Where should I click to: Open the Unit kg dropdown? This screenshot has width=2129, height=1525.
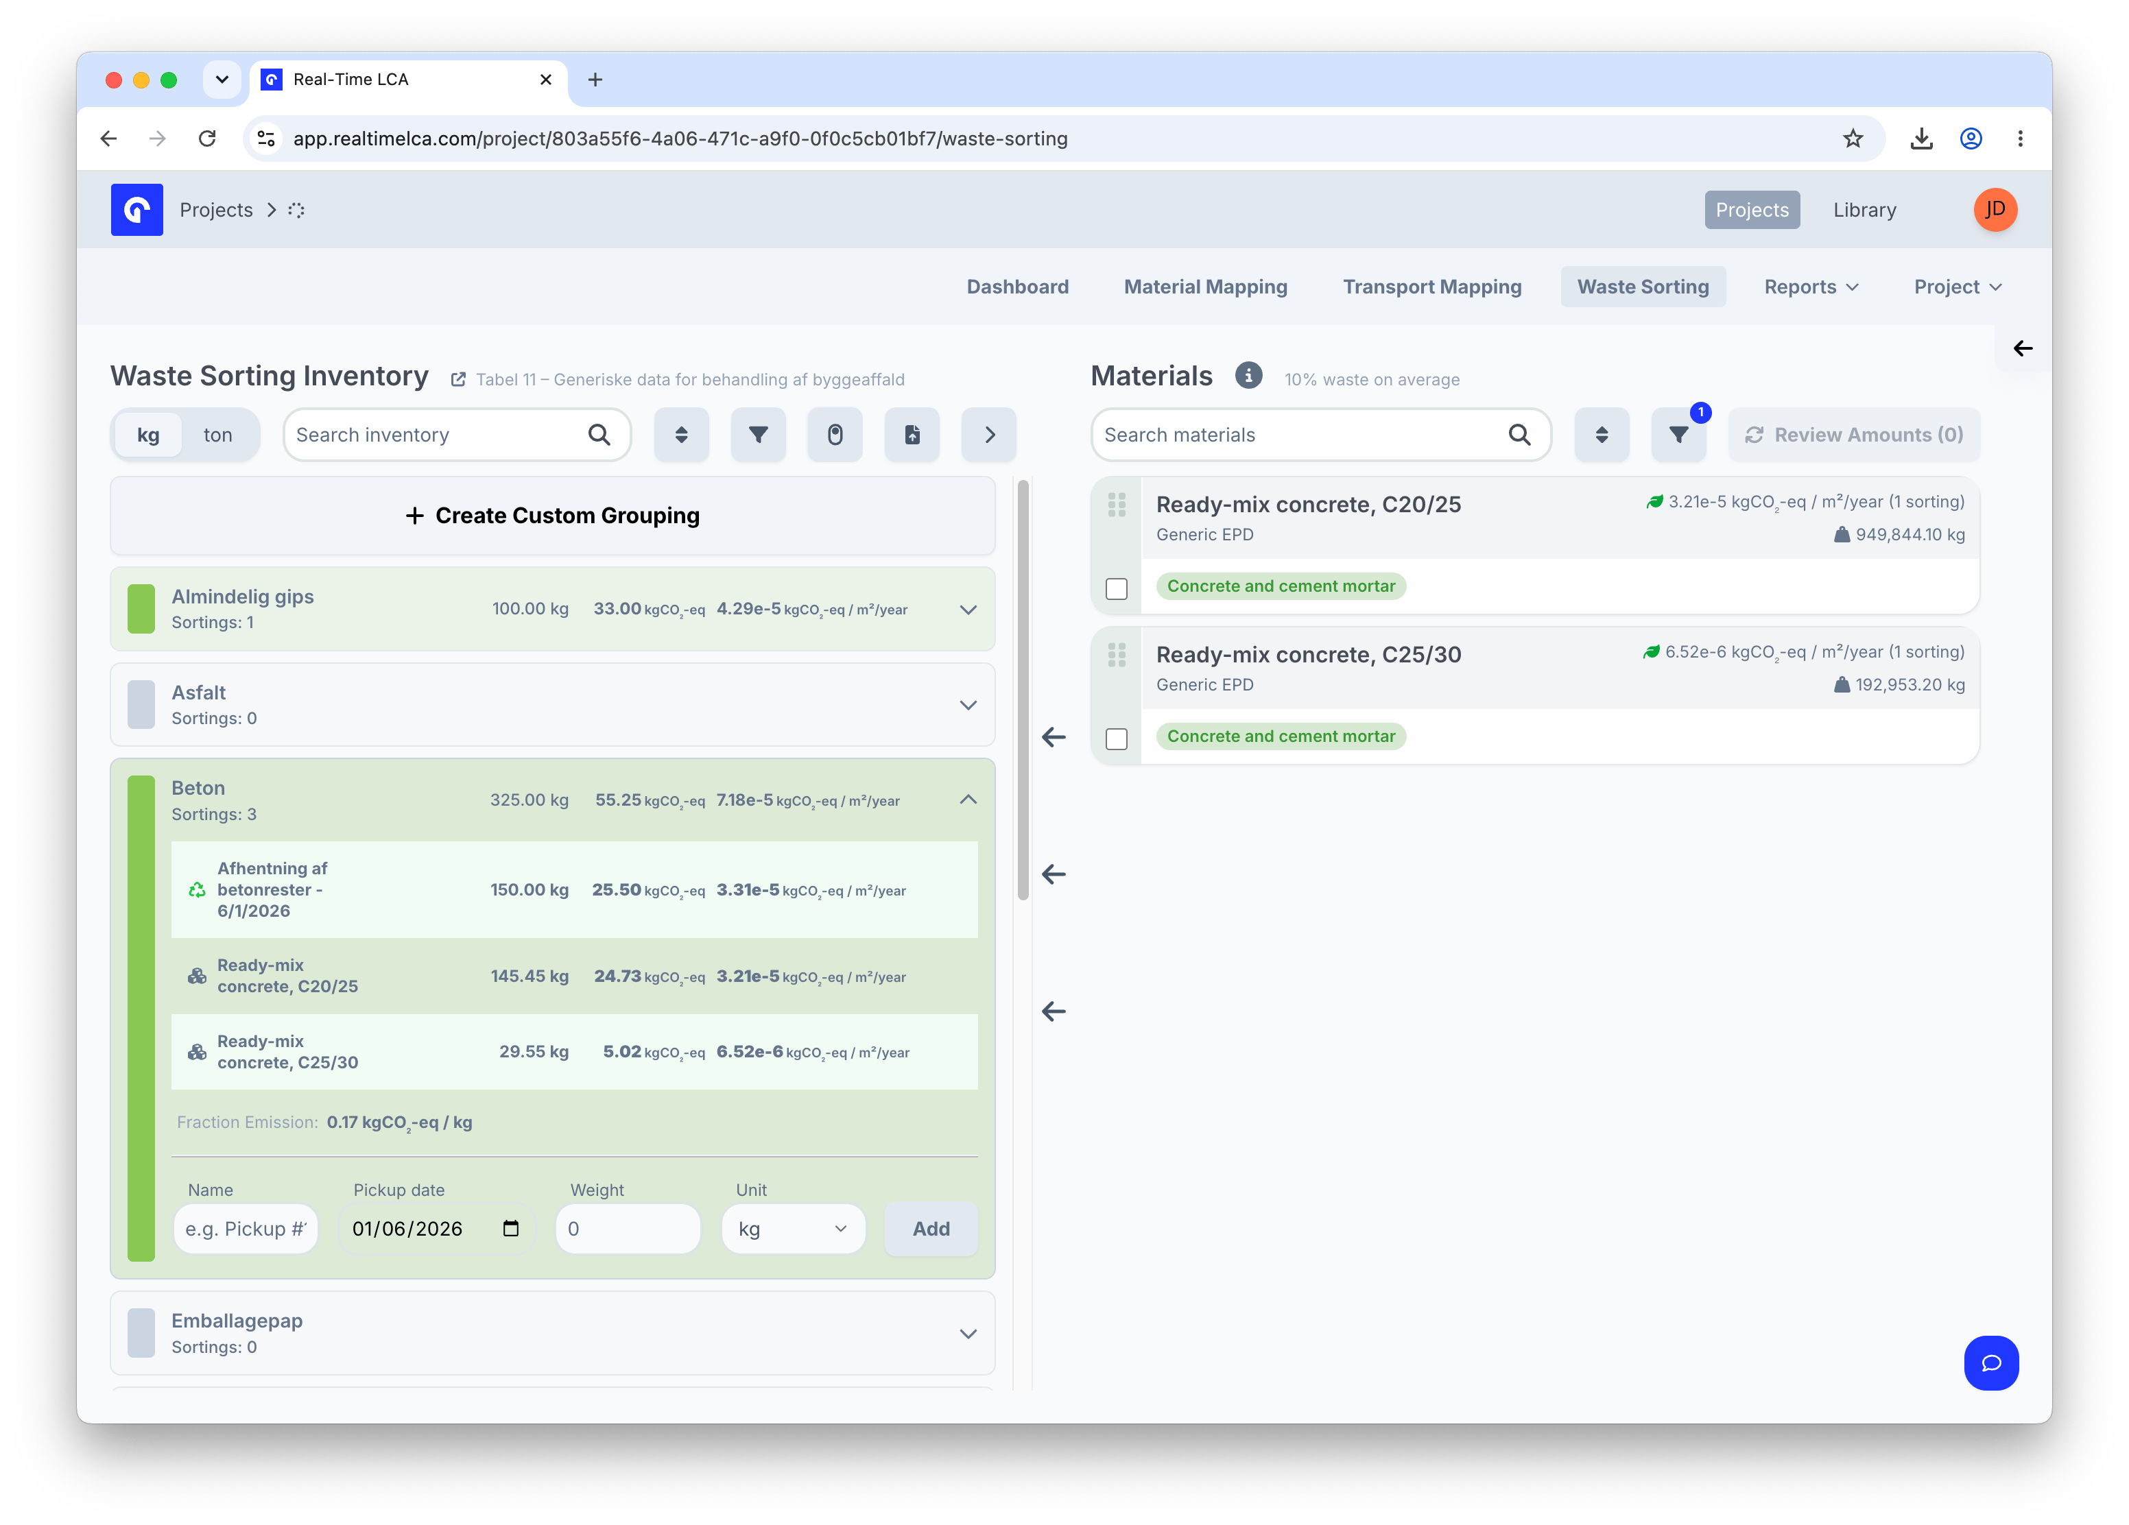coord(793,1229)
